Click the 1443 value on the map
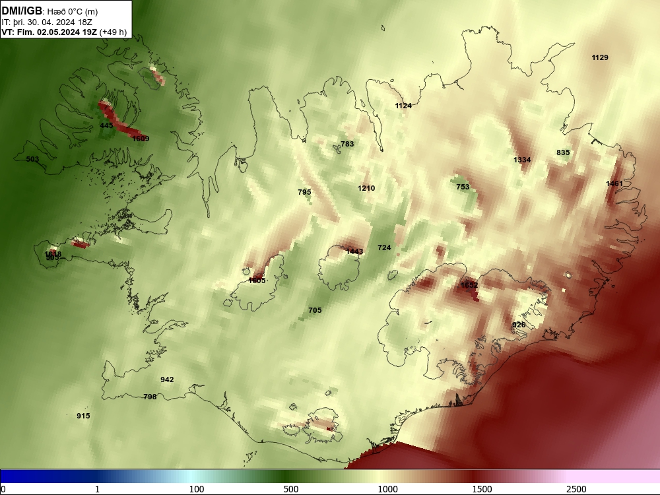The image size is (660, 495). [354, 251]
